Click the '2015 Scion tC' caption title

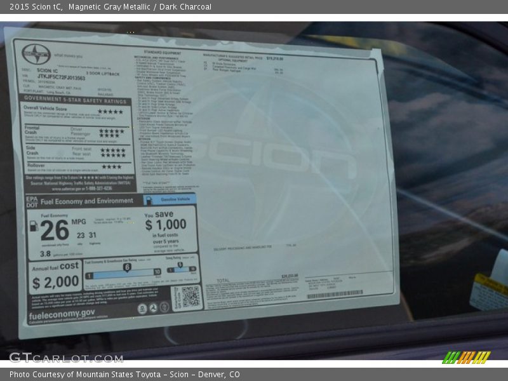[36, 7]
